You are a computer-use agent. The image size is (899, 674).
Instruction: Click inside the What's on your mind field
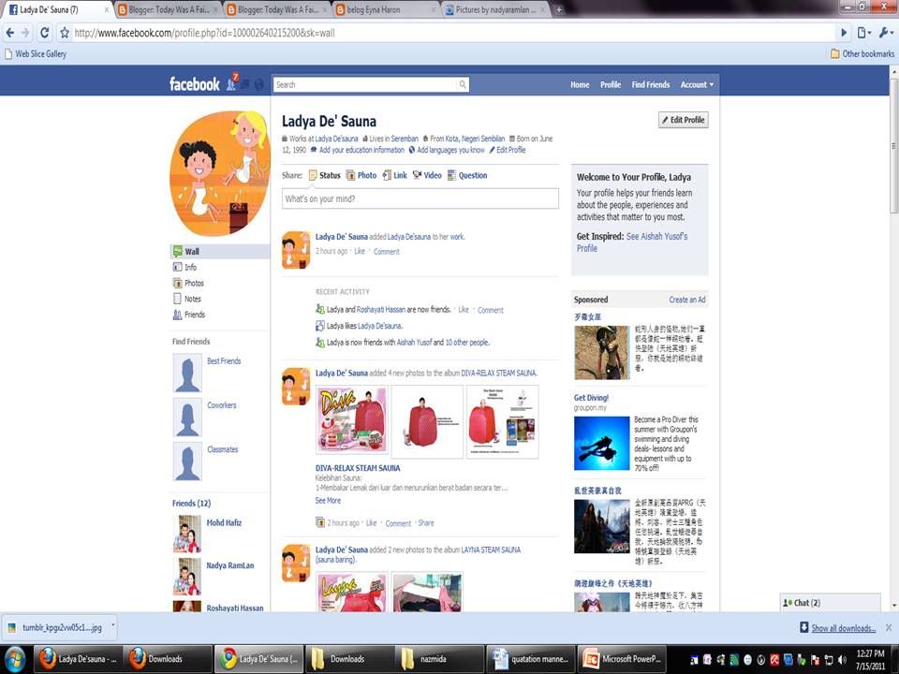pos(419,198)
